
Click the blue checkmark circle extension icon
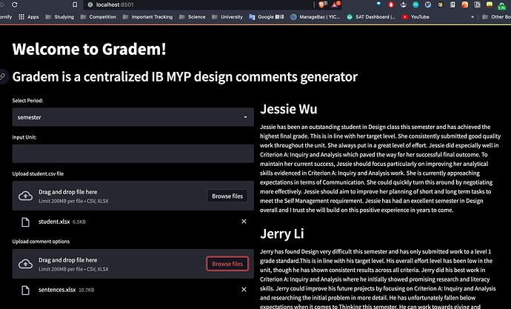click(428, 4)
